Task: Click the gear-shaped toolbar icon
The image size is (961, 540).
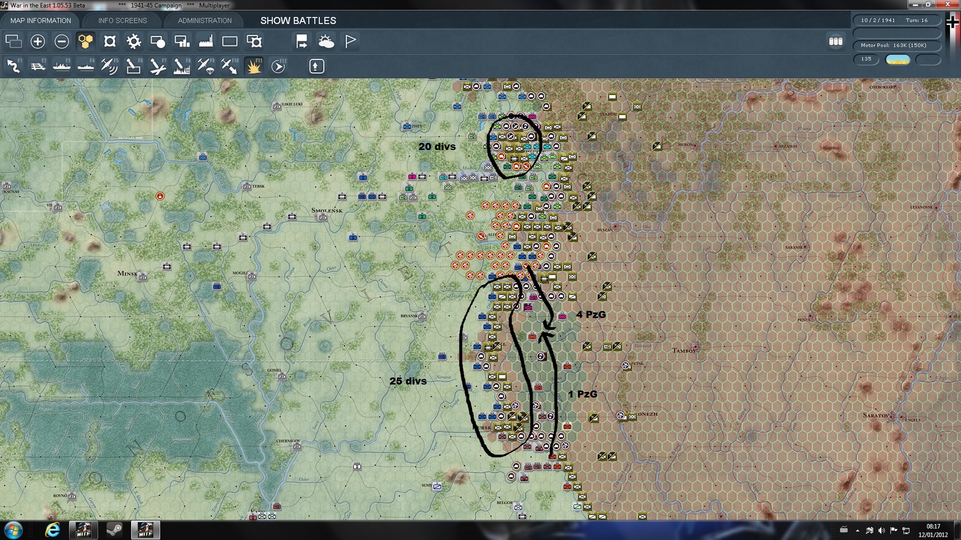Action: (x=134, y=41)
